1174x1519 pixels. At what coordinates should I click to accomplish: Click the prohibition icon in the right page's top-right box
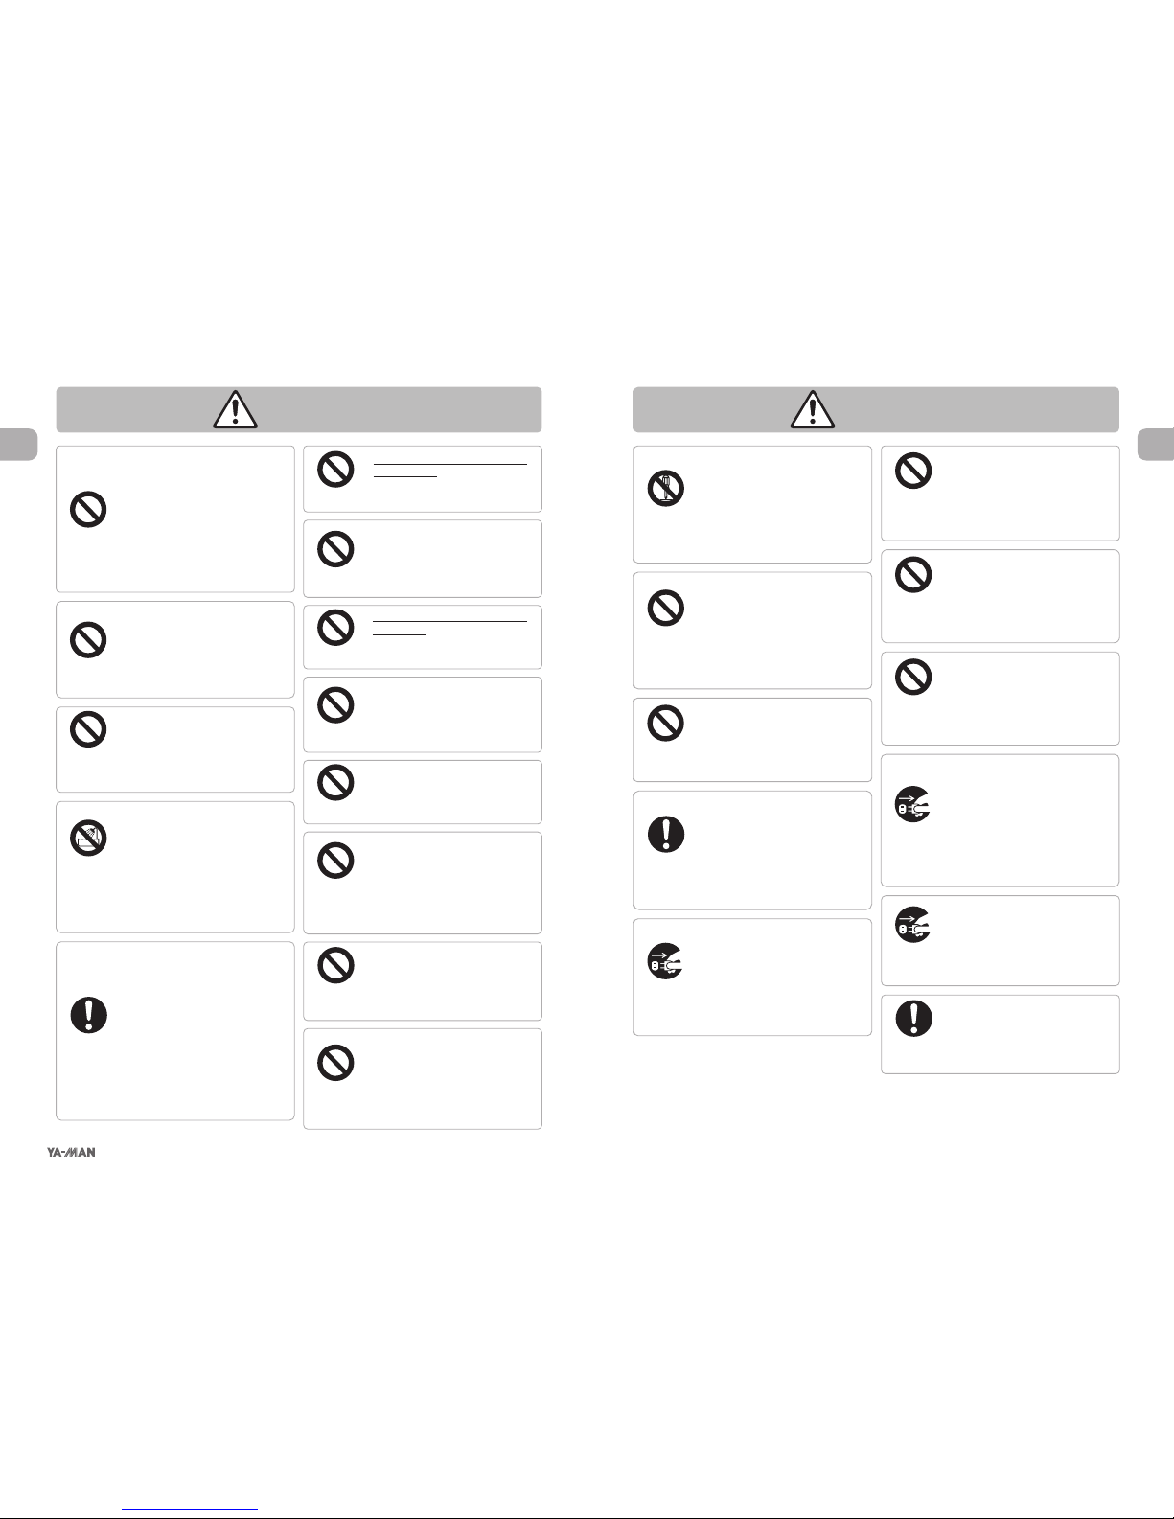[913, 470]
